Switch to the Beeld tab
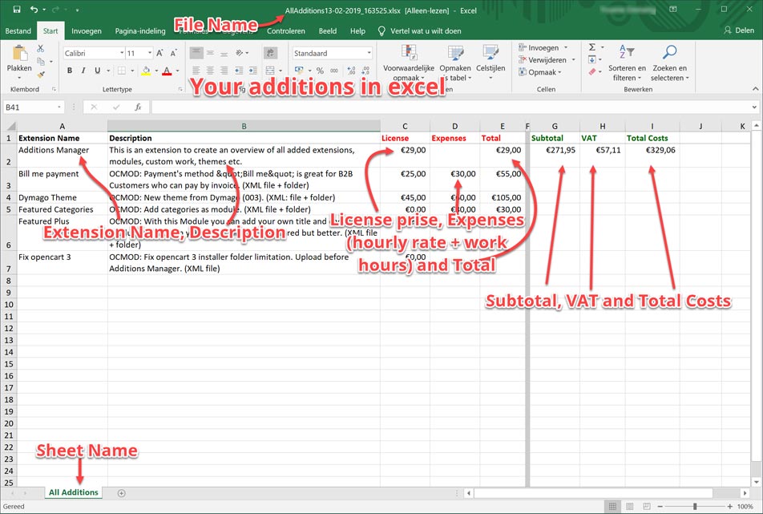The height and width of the screenshot is (514, 763). pyautogui.click(x=328, y=30)
